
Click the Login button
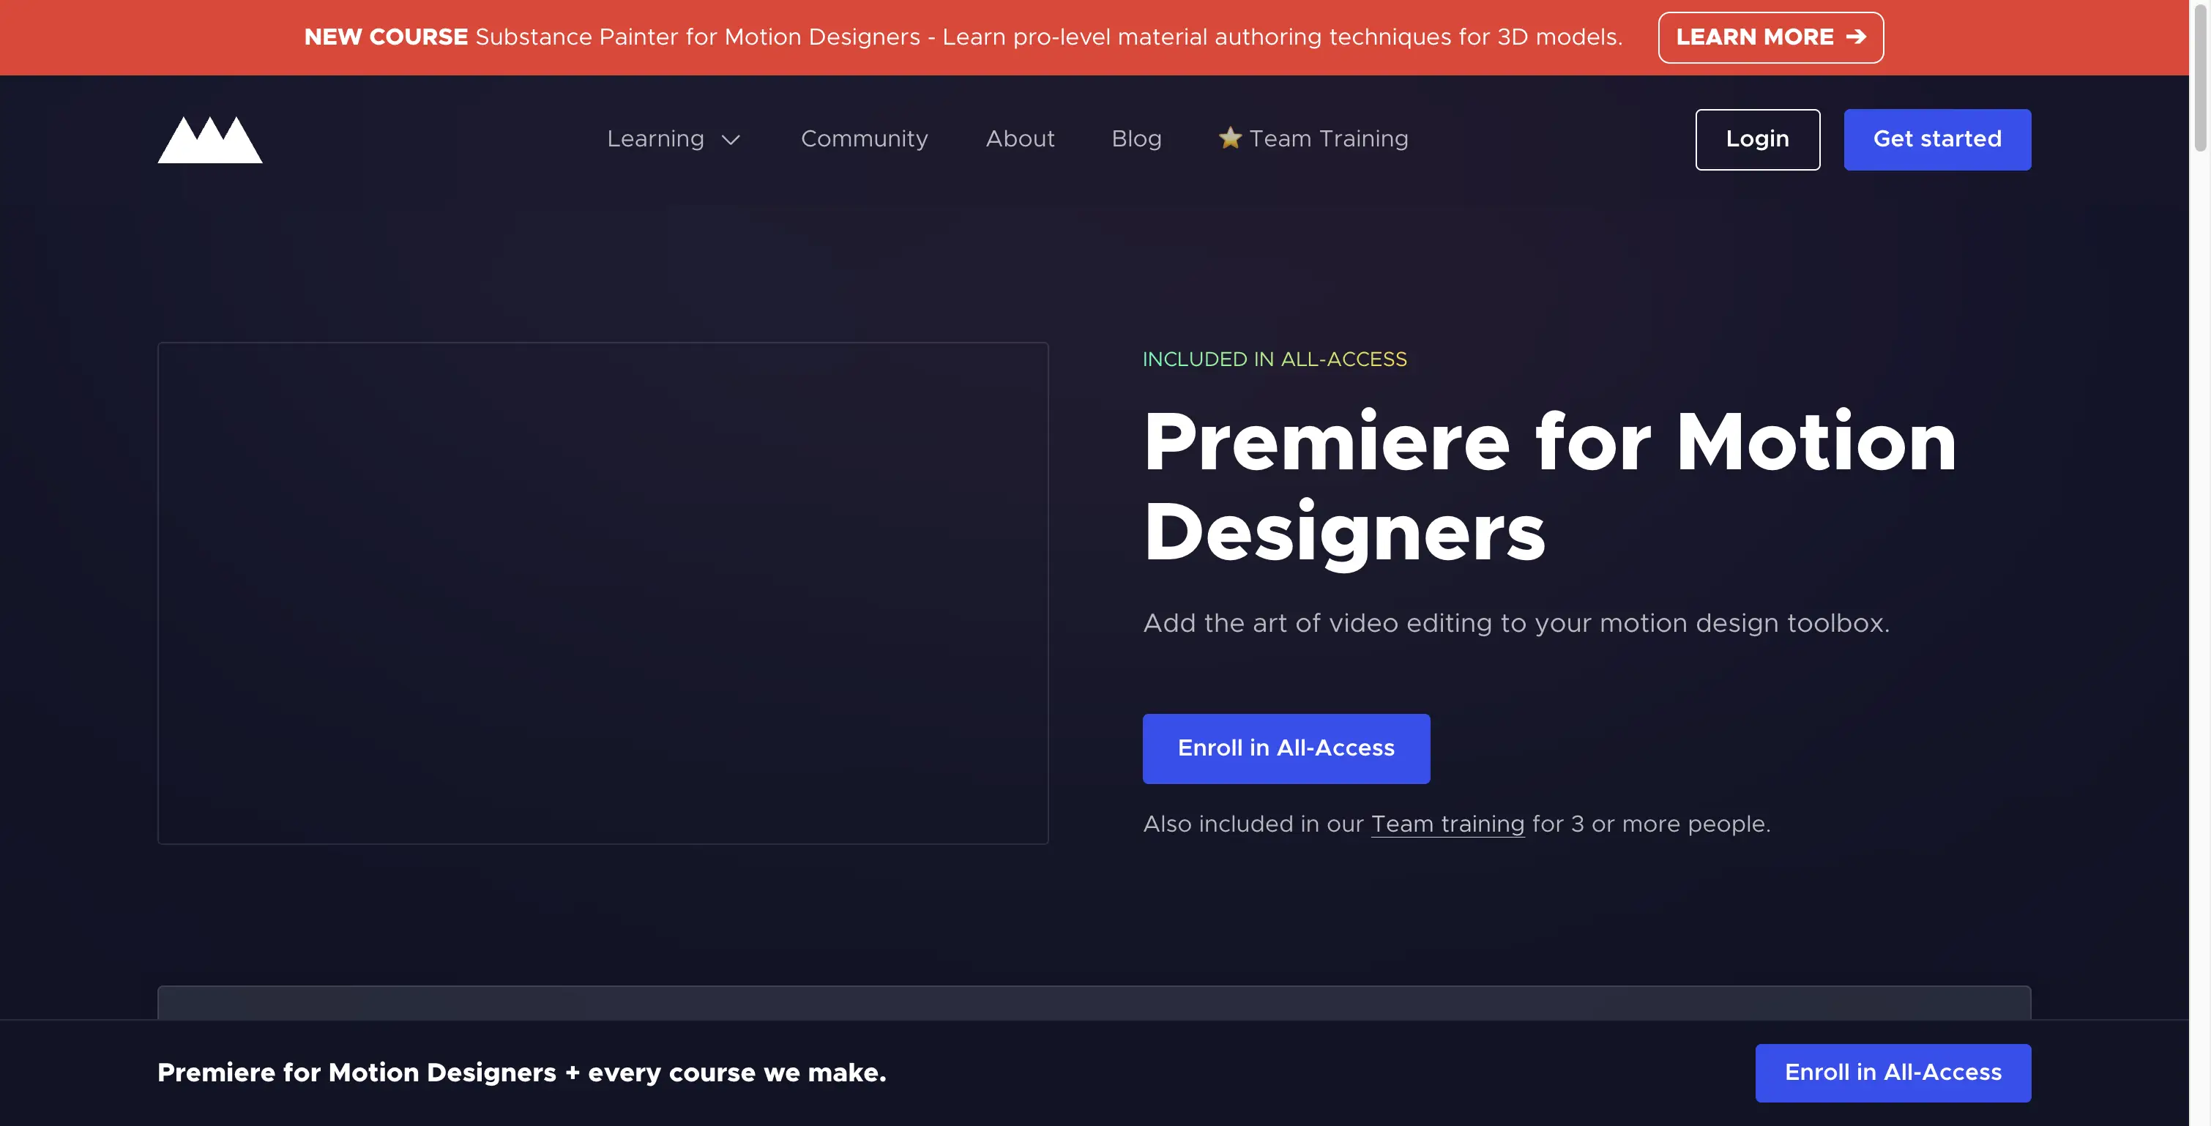pos(1757,139)
